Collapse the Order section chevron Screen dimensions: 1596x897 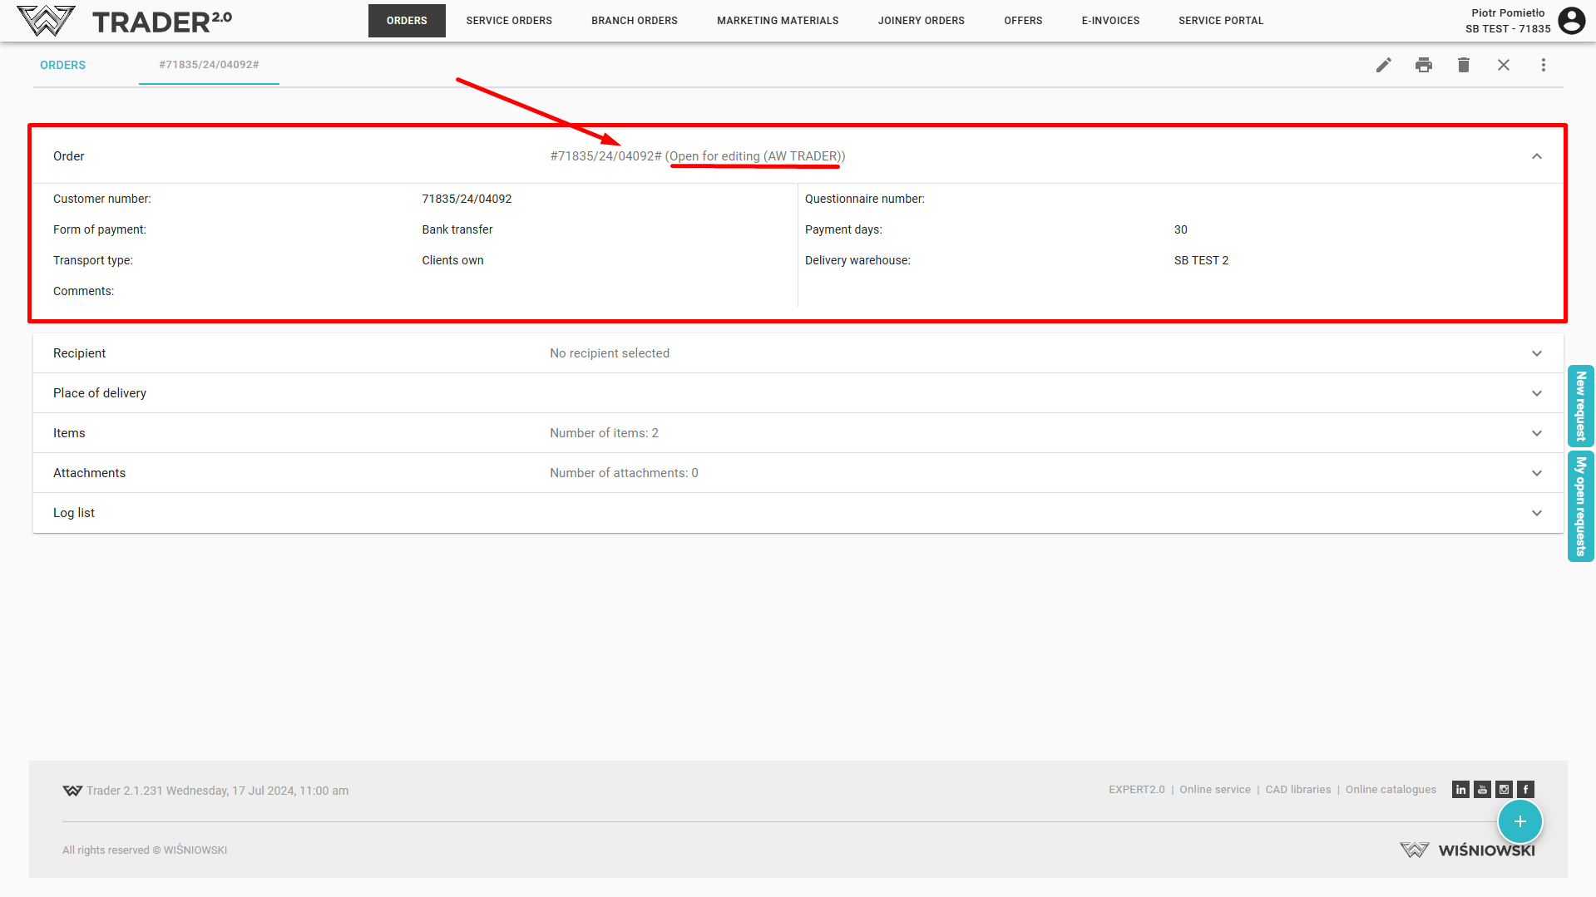(x=1536, y=156)
